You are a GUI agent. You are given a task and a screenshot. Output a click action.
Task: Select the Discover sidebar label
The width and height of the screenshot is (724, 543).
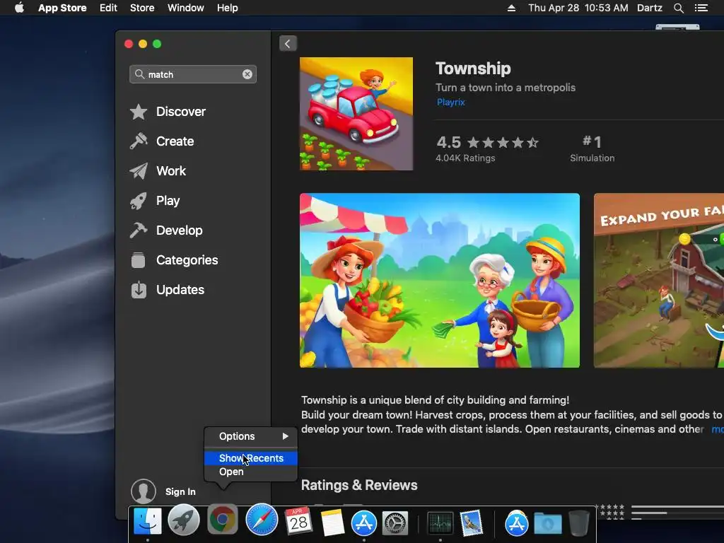pyautogui.click(x=181, y=112)
